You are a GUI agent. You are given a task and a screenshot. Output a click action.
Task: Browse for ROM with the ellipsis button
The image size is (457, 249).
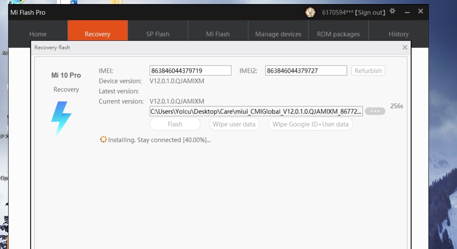point(375,111)
